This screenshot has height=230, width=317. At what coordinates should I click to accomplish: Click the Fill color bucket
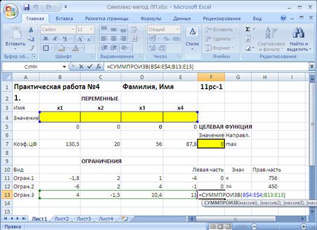(x=62, y=48)
